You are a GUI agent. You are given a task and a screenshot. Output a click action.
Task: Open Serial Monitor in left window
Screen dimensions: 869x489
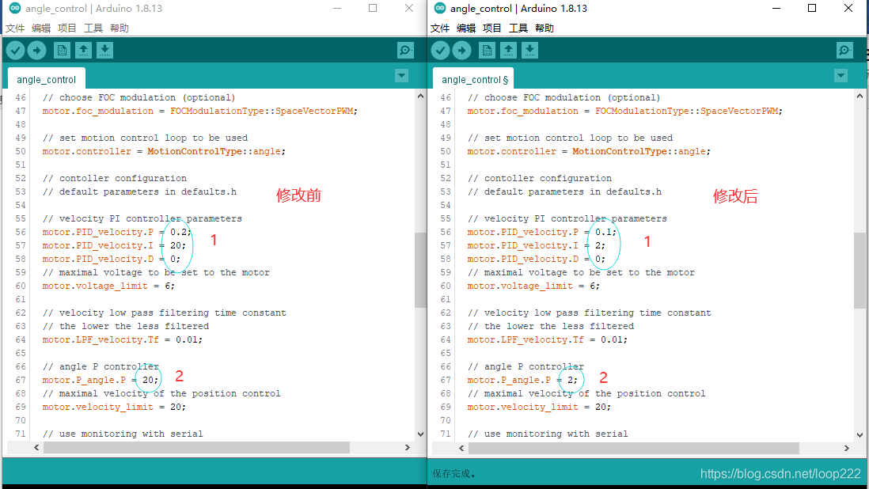pos(406,51)
